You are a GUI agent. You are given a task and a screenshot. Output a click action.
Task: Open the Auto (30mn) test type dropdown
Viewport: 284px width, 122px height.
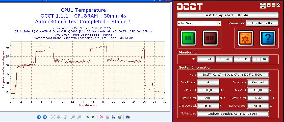click(x=220, y=23)
